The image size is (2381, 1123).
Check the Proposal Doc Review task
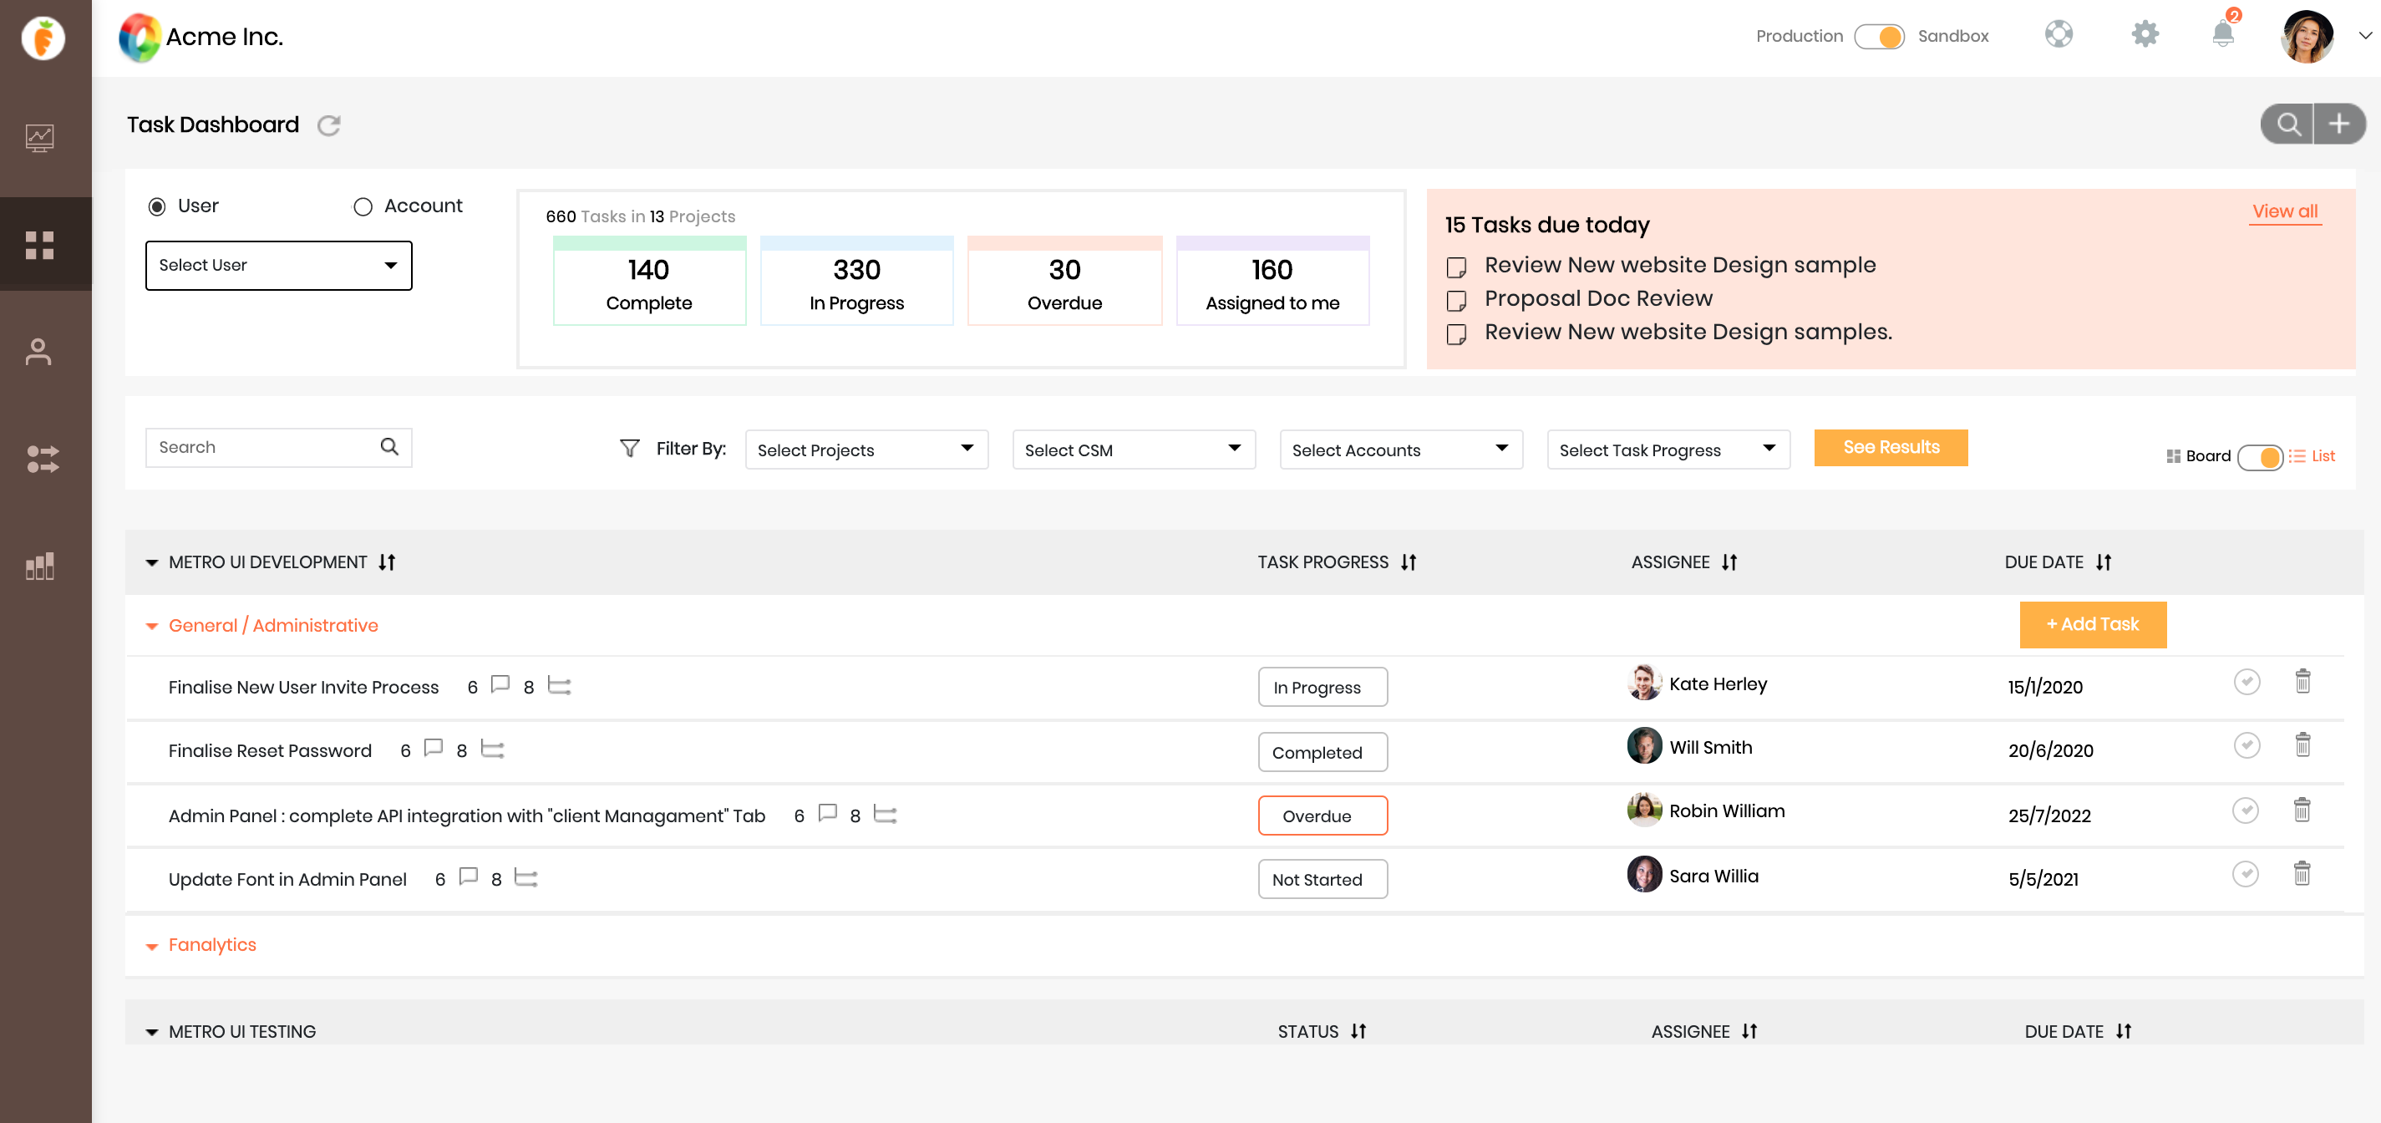(x=1456, y=301)
